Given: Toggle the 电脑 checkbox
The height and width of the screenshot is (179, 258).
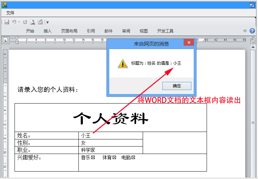Looking at the screenshot, I should click(x=133, y=157).
